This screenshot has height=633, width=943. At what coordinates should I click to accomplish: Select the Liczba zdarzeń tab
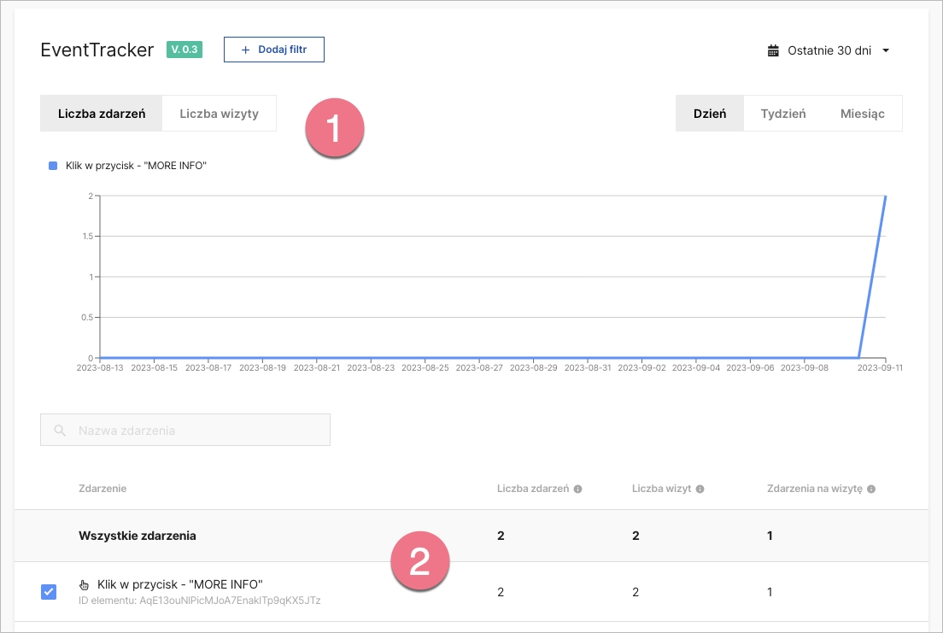pyautogui.click(x=102, y=114)
